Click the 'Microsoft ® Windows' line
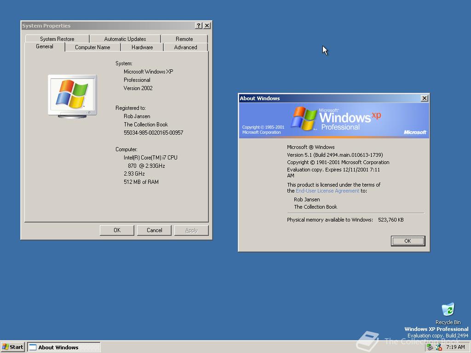Image resolution: width=471 pixels, height=353 pixels. (x=310, y=147)
